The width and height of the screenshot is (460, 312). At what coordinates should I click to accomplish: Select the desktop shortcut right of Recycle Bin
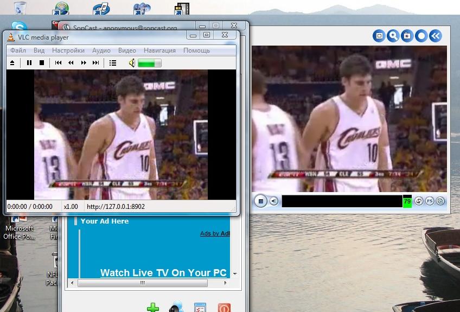tap(61, 8)
